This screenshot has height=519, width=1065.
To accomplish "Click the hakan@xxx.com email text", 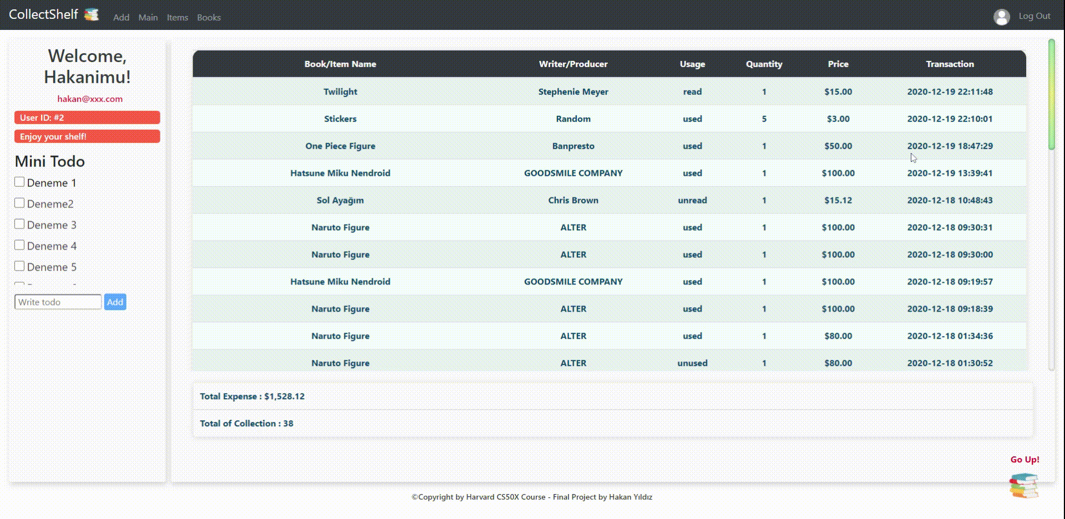I will 90,99.
